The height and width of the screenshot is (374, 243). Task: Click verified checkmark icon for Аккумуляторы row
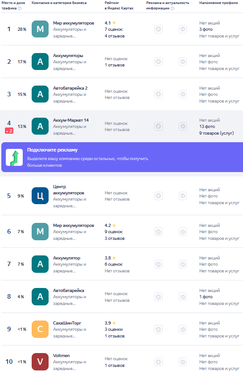[183, 62]
